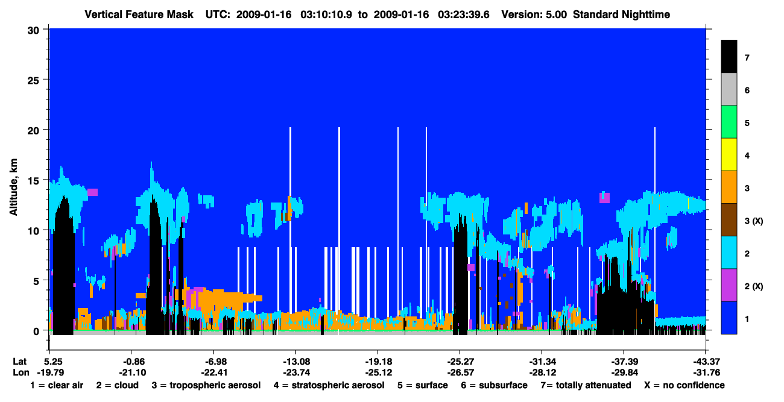Viewport: 784px width, 402px height.
Task: Click latitude value -37.39
Action: point(624,362)
